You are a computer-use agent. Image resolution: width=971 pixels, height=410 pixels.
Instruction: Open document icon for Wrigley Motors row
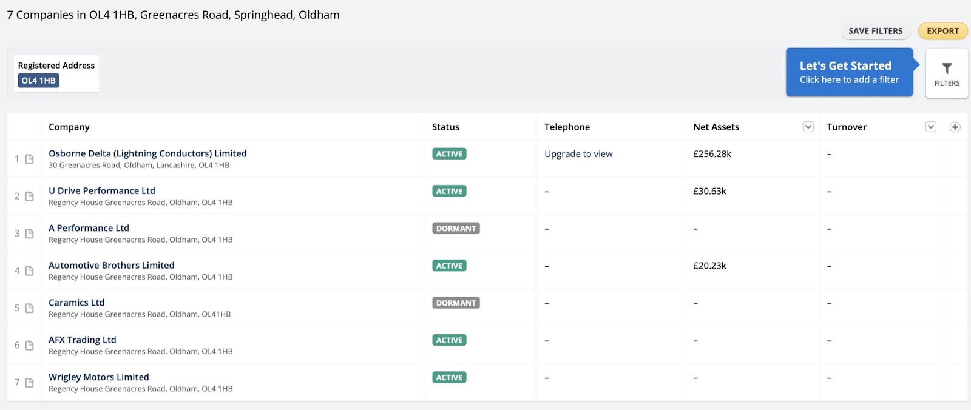tap(29, 383)
